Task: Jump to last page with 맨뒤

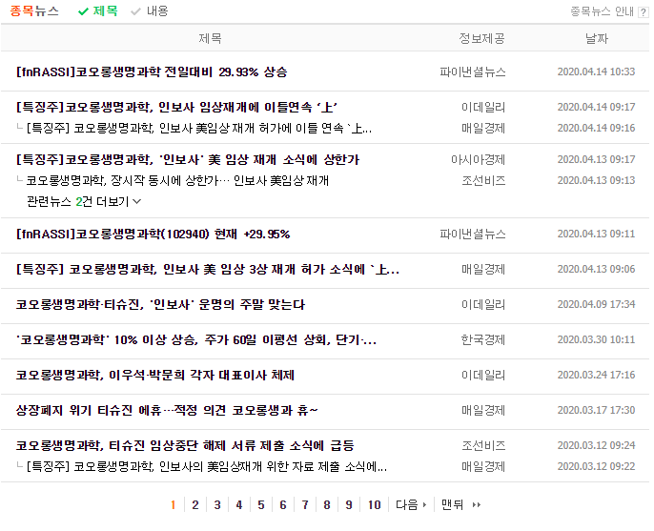Action: (x=460, y=505)
